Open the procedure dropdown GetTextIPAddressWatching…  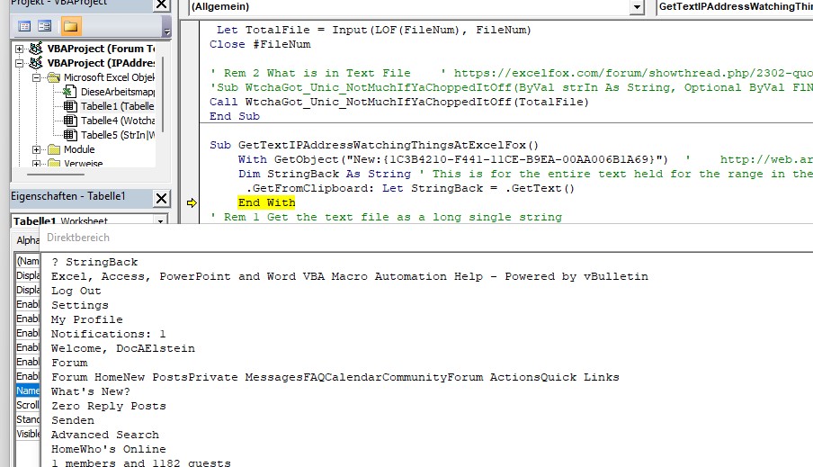tap(735, 6)
